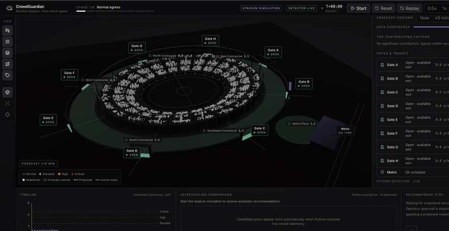This screenshot has height=231, width=449.
Task: Set forecast horizon to +5 min
Action: coord(441,18)
